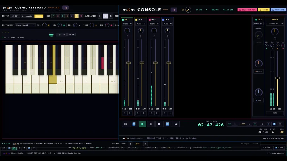
Task: Skip to end in Console transport
Action: point(176,124)
